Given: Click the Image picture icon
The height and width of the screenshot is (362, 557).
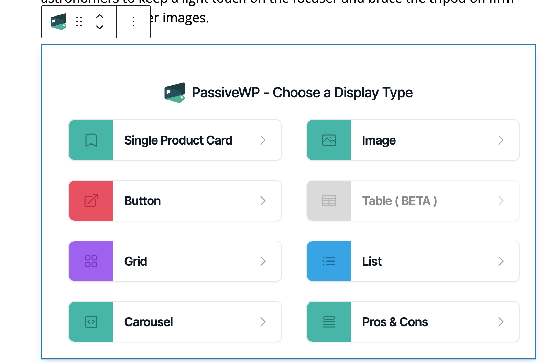Looking at the screenshot, I should (329, 140).
